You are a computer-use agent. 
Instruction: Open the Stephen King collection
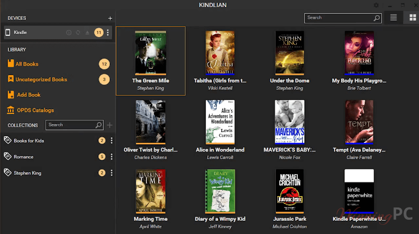[x=27, y=173]
